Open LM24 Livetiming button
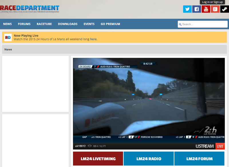This screenshot has height=167, width=229. (98, 158)
